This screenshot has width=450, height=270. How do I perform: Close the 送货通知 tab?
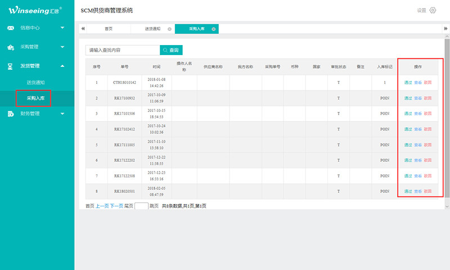point(169,29)
